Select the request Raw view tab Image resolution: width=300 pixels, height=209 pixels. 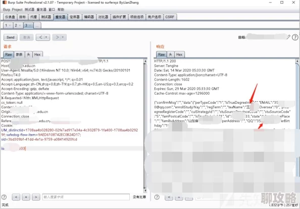(9, 55)
